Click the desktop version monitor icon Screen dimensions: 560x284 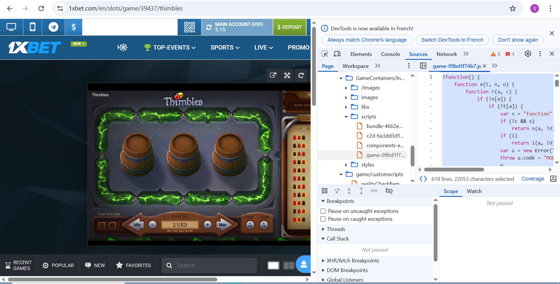point(11,27)
